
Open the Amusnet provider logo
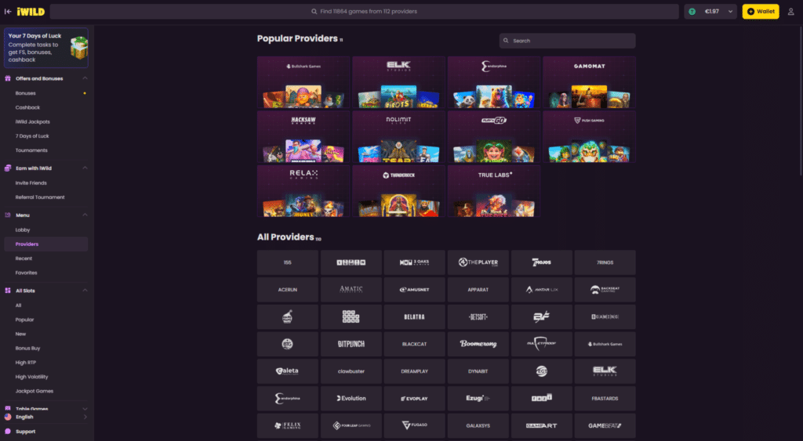click(x=414, y=290)
